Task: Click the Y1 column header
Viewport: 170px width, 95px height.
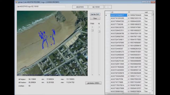Action: coord(135,12)
